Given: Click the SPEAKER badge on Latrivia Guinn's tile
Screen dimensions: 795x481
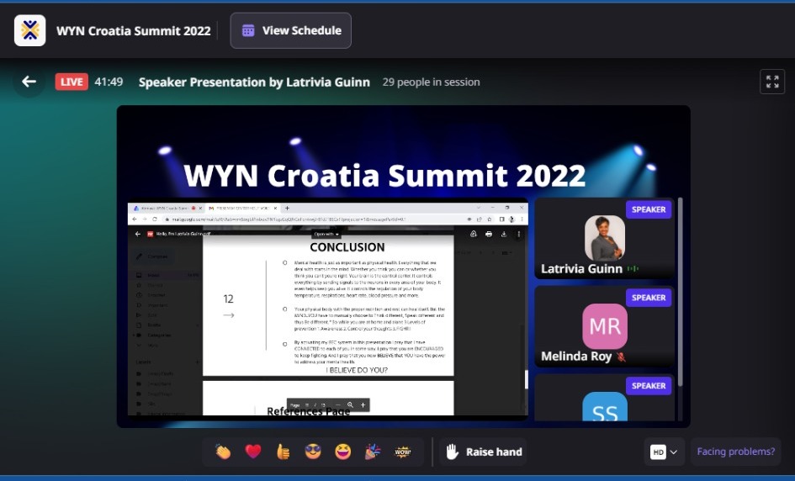Looking at the screenshot, I should (x=649, y=209).
